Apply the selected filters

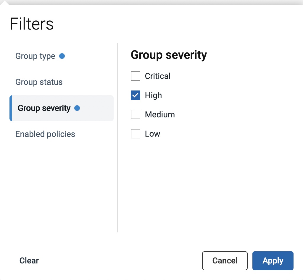273,261
